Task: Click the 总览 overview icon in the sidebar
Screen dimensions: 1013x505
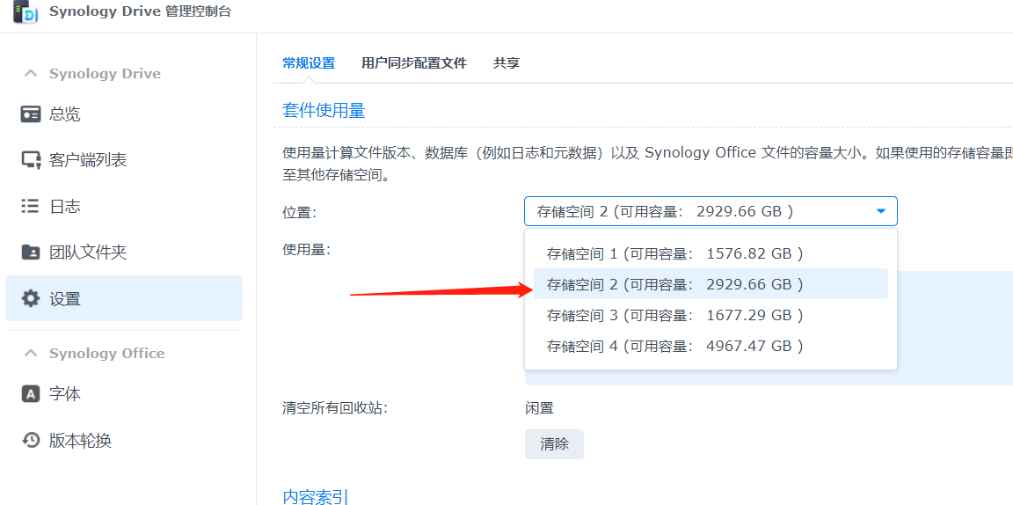Action: click(x=31, y=114)
